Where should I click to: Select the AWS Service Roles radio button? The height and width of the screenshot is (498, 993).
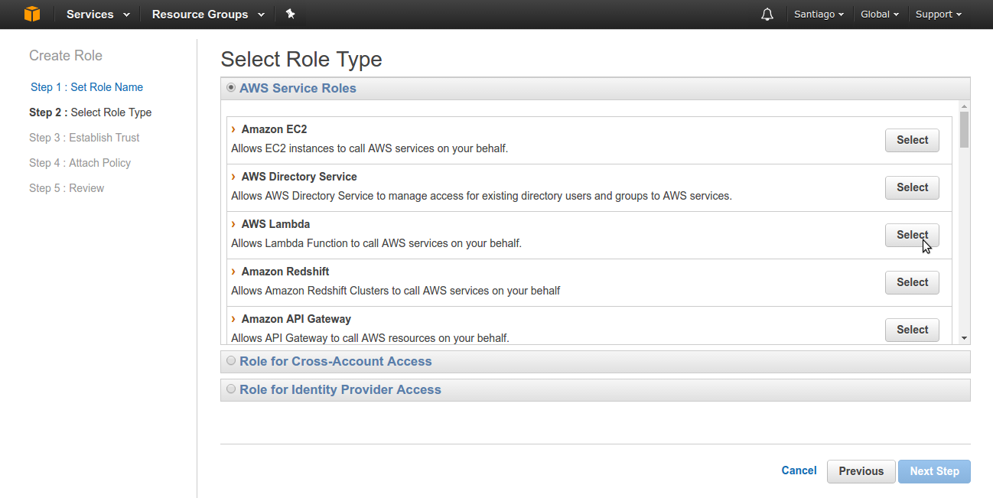(231, 88)
